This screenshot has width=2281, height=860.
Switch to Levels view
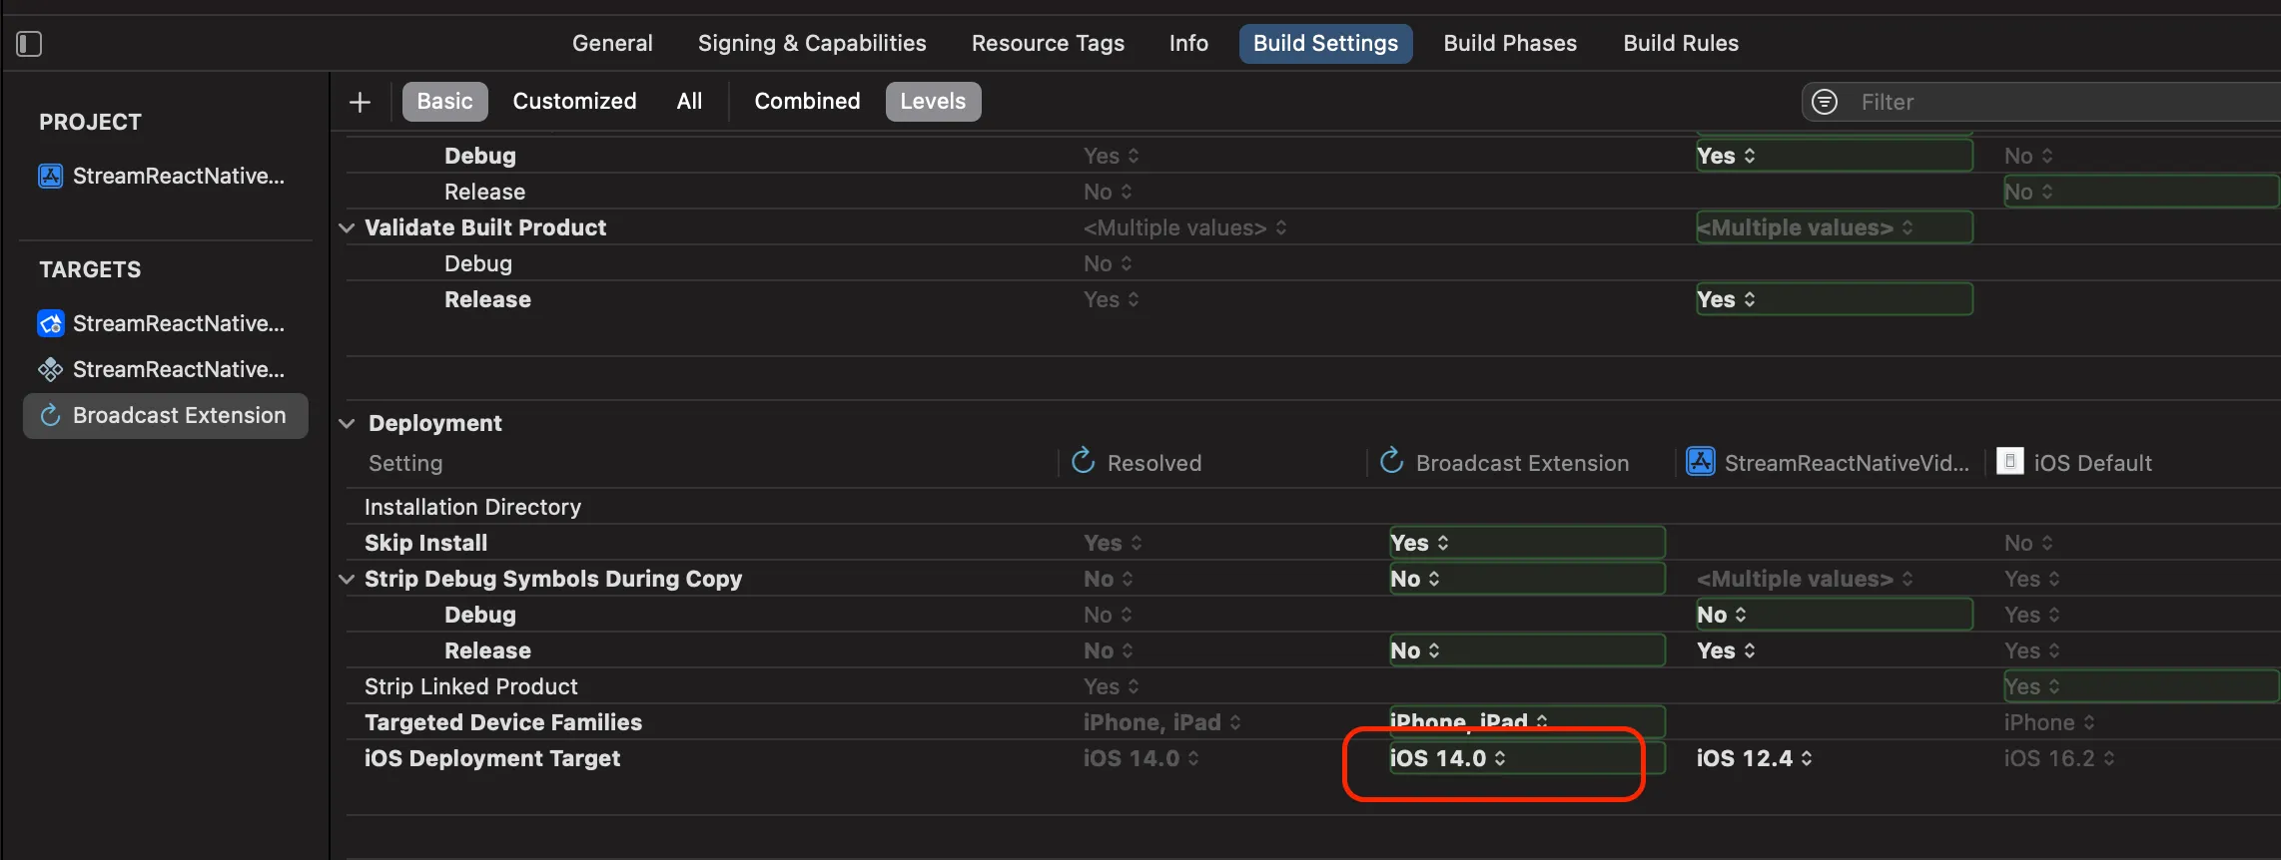pyautogui.click(x=933, y=102)
